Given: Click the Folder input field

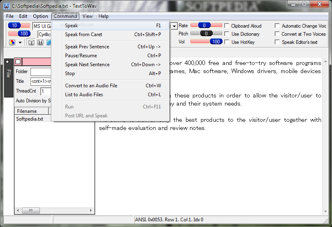Looking at the screenshot, I should [x=41, y=72].
